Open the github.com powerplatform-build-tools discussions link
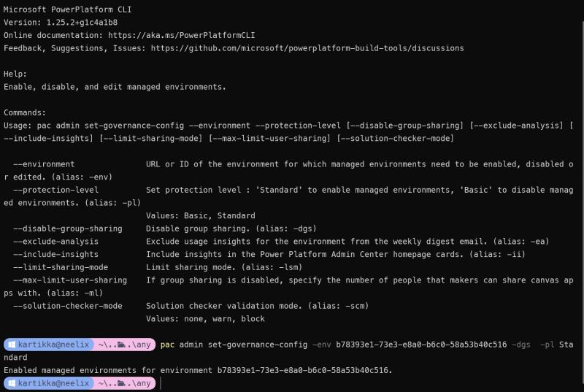The image size is (584, 392). tap(307, 48)
